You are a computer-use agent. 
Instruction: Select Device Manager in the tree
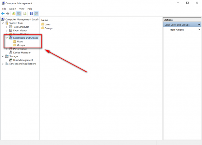click(x=22, y=52)
